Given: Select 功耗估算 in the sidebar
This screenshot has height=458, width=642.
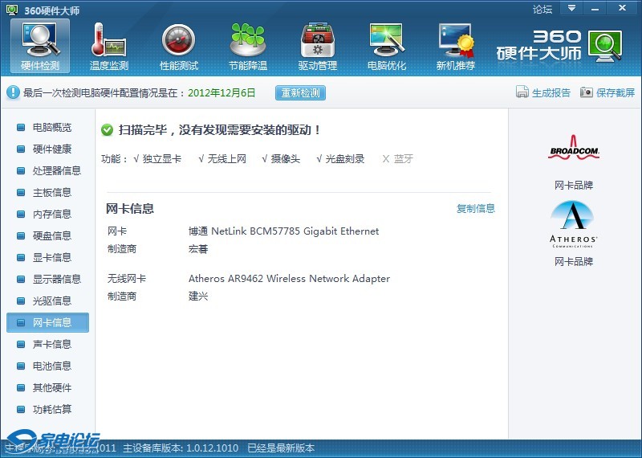Looking at the screenshot, I should pos(51,410).
